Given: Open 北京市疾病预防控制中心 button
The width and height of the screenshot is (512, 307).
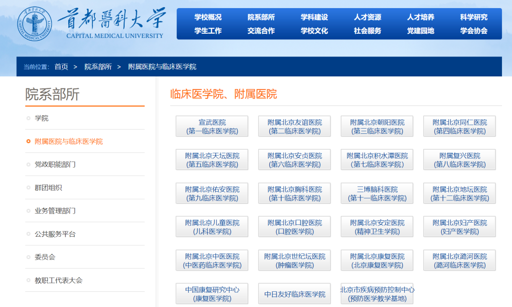Looking at the screenshot, I should [377, 294].
